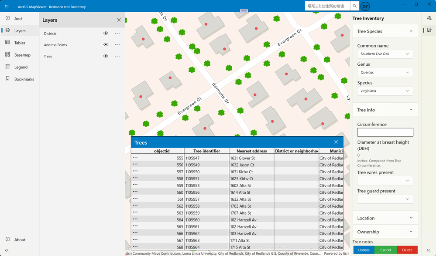Viewport: 436px width, 256px height.
Task: Open row menu for objectid 556
Action: tap(135, 164)
